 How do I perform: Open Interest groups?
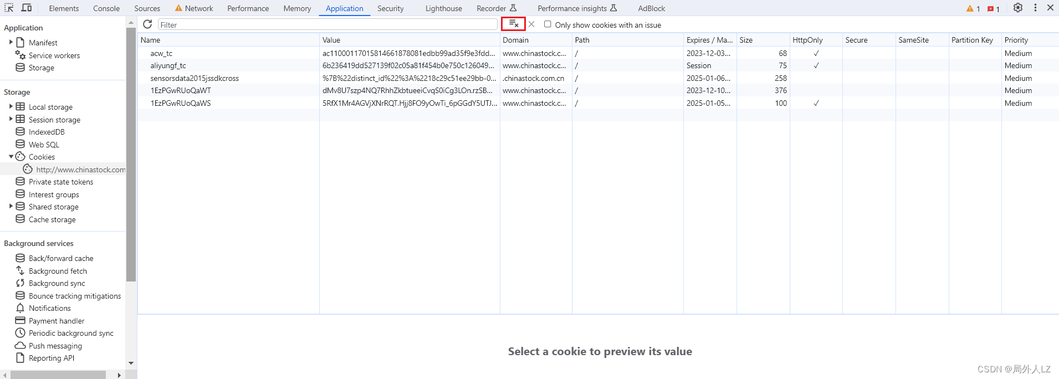pos(54,194)
